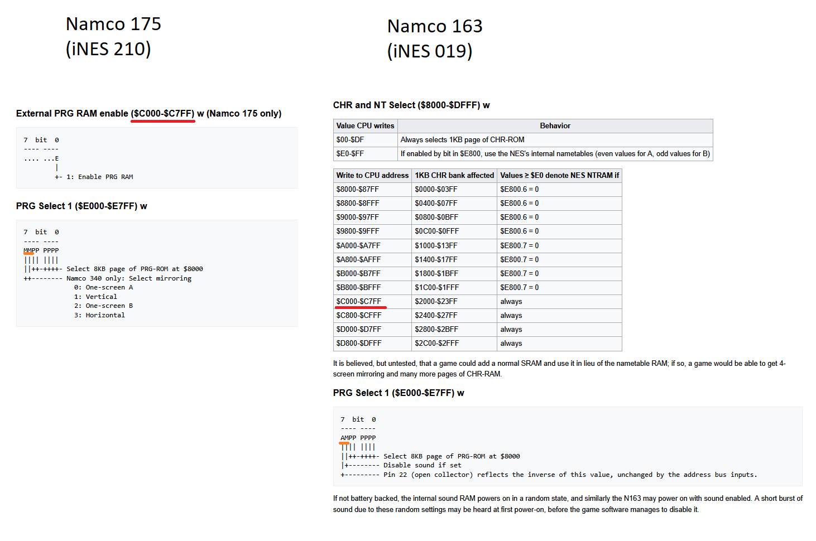Click "$E800.6 = 0" in the $8000-$87FF row
Image resolution: width=816 pixels, height=541 pixels.
559,190
